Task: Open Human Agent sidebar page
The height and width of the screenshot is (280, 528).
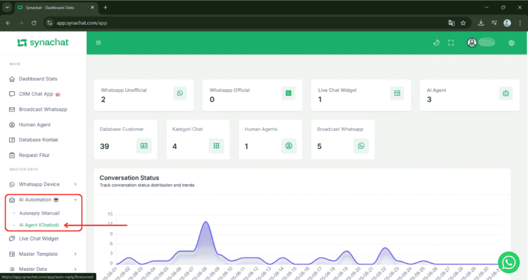Action: (x=35, y=125)
